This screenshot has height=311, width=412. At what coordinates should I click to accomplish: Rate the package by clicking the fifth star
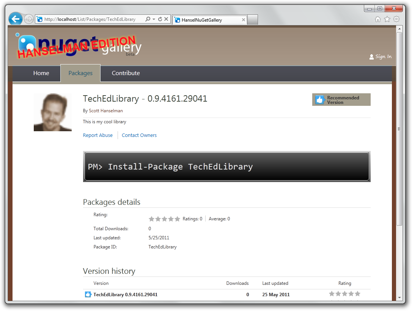coord(177,218)
